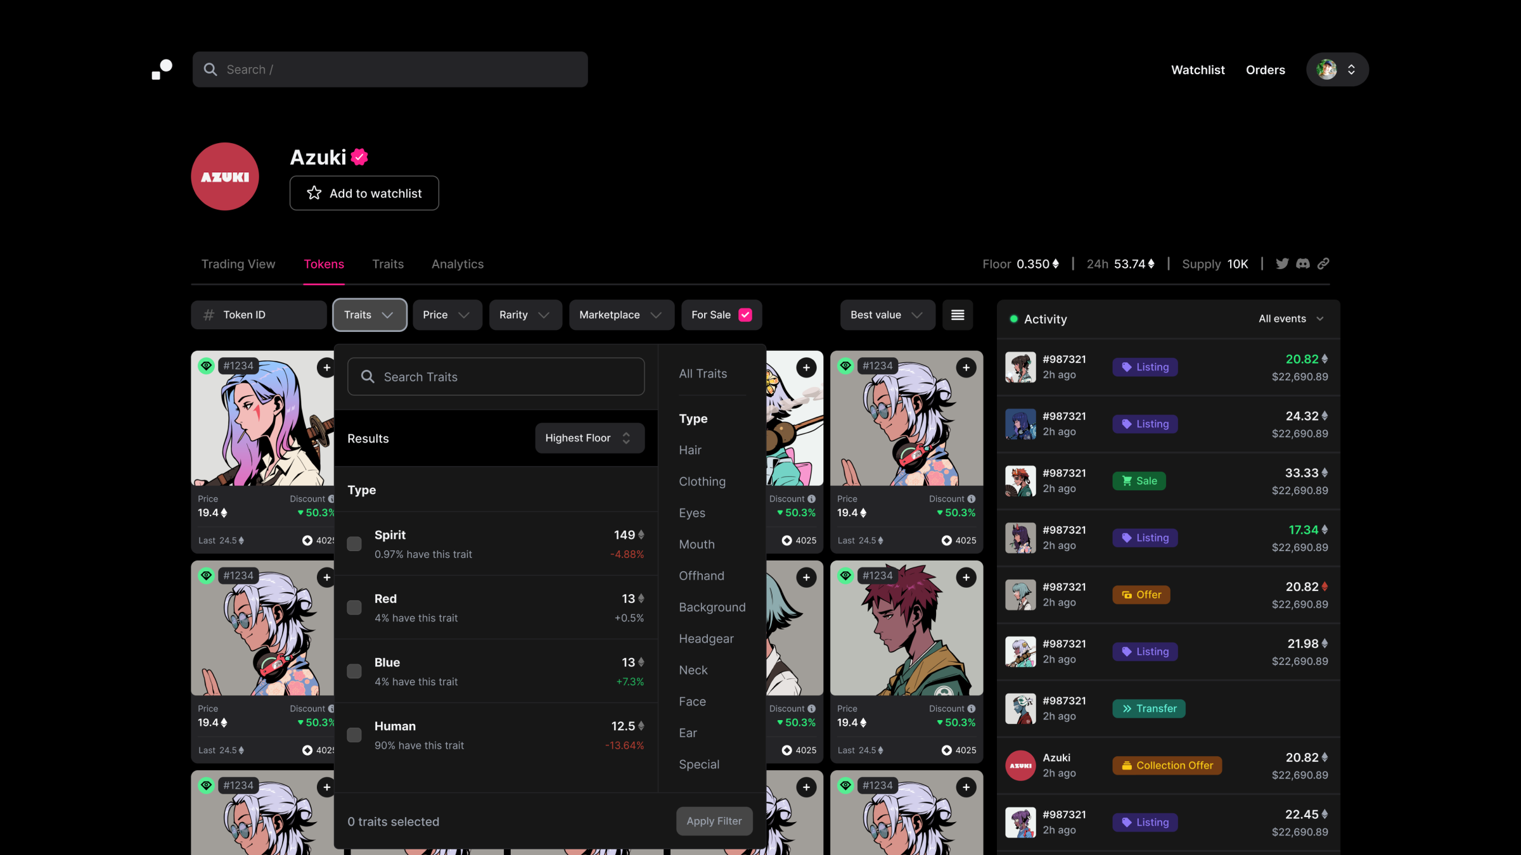This screenshot has width=1521, height=855.
Task: Show All Traits in category list
Action: [x=703, y=374]
